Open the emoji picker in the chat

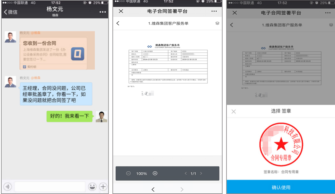[92, 187]
